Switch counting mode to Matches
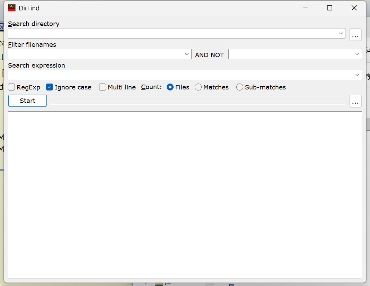 pyautogui.click(x=198, y=87)
